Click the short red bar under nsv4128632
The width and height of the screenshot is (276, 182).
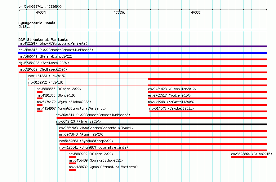tap(72, 170)
